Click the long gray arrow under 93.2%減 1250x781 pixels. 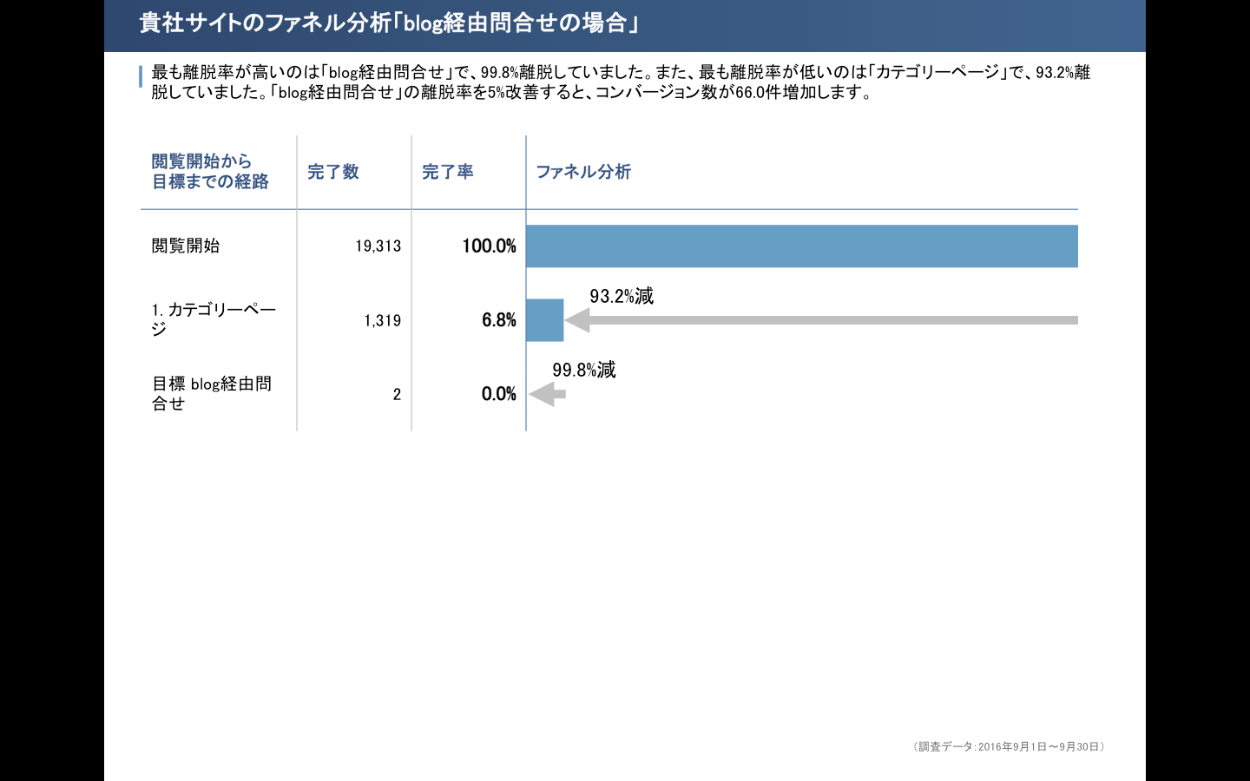pyautogui.click(x=821, y=320)
